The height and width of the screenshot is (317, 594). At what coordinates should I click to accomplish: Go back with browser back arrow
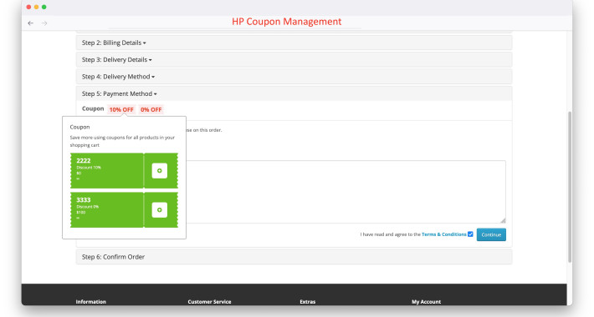pos(31,23)
